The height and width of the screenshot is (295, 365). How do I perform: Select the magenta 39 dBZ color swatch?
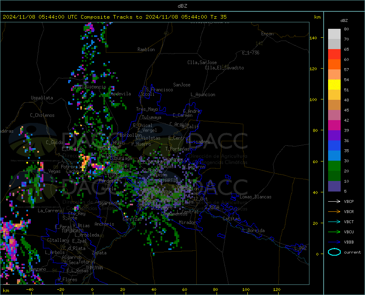(x=334, y=125)
